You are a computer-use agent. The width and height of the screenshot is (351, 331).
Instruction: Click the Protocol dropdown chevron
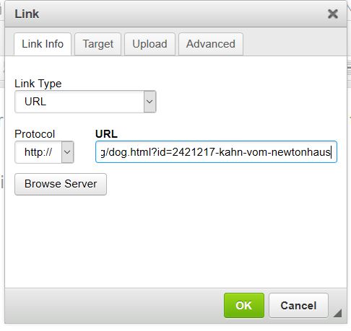pos(67,152)
